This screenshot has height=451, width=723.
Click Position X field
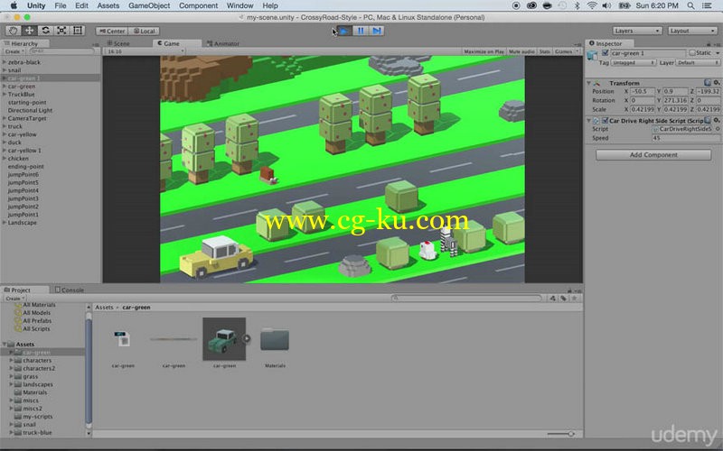[643, 92]
